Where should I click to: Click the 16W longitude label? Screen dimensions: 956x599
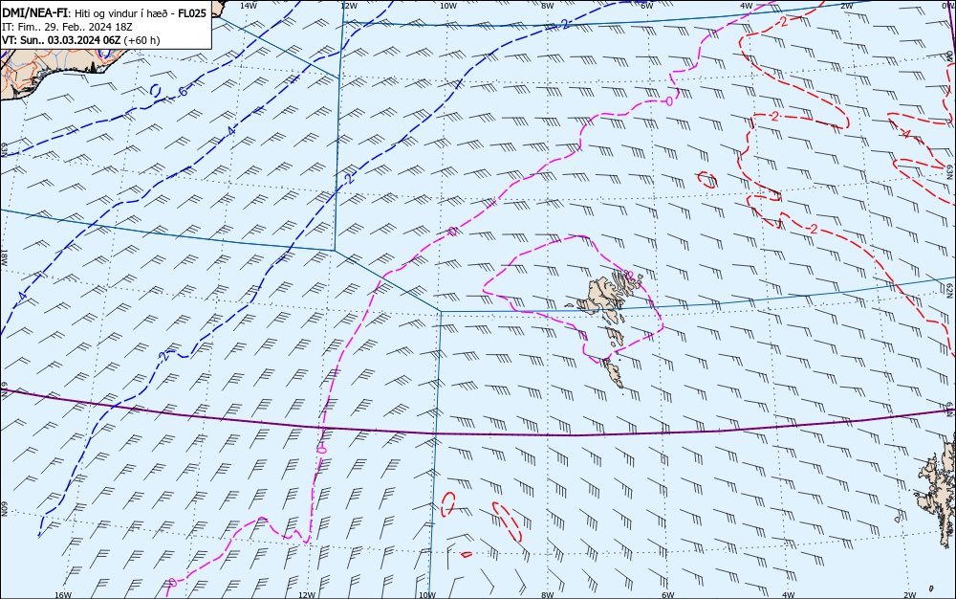[x=63, y=595]
